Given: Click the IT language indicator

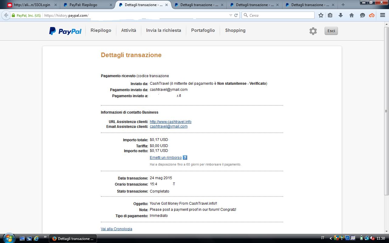Looking at the screenshot, I should [x=323, y=238].
